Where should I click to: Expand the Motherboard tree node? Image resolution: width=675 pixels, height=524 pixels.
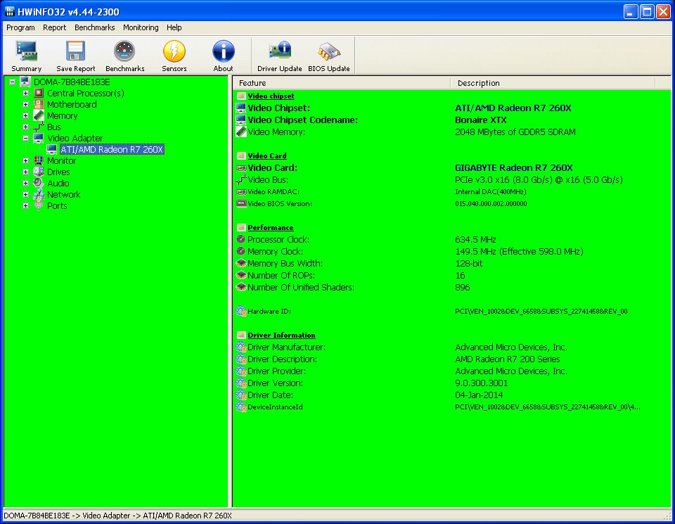pos(26,105)
